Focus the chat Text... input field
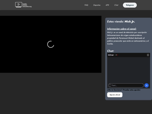The width and height of the screenshot is (152, 114). coord(126,85)
